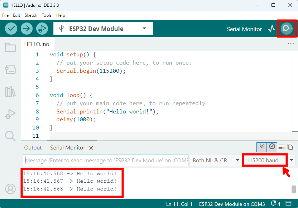The height and width of the screenshot is (208, 298).
Task: Toggle timestamp display in Serial Monitor
Action: [x=272, y=147]
